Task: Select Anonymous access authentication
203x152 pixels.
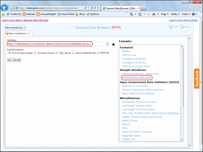Action: point(9,53)
